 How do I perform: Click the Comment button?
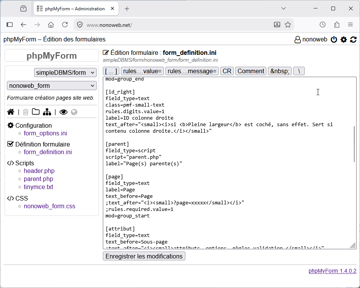pos(251,71)
